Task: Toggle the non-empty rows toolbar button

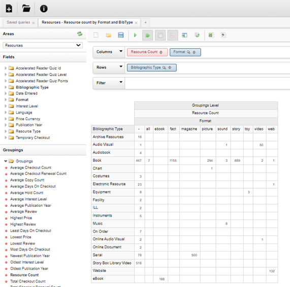Action: [x=173, y=35]
